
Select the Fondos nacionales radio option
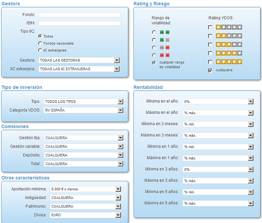click(x=40, y=43)
